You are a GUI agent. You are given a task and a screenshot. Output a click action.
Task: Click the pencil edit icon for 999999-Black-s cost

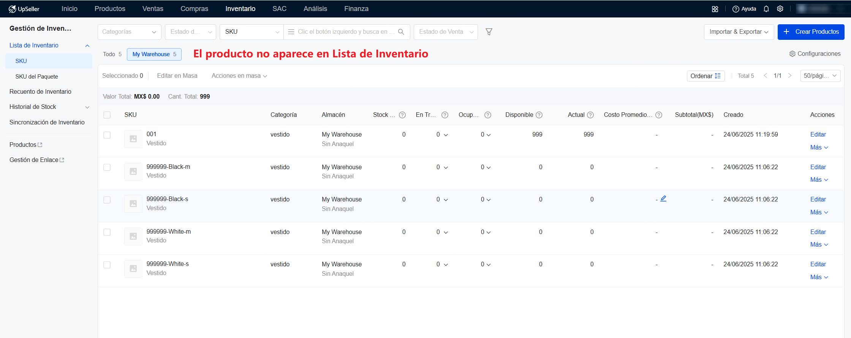pos(663,198)
